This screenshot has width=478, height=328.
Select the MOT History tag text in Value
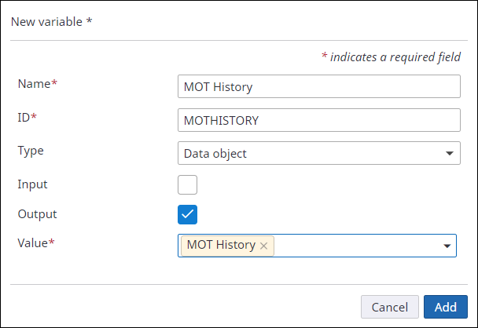pos(221,245)
